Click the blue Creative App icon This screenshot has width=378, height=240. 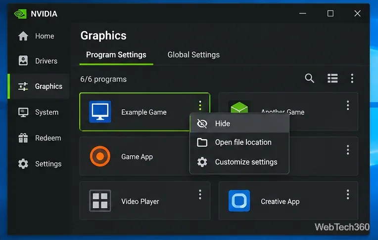(x=239, y=201)
